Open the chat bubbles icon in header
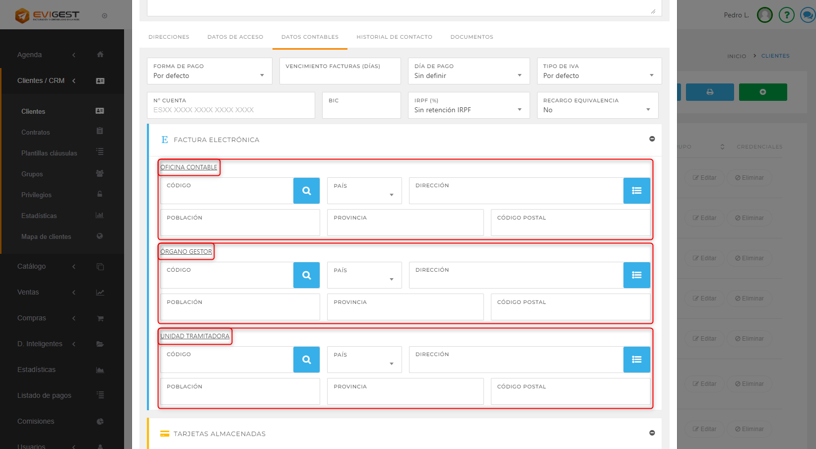The image size is (816, 449). (x=808, y=15)
